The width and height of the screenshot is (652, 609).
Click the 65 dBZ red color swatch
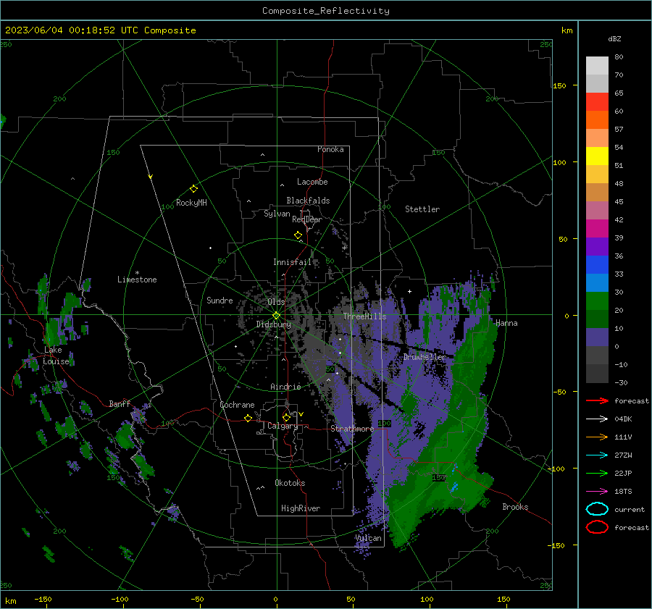[597, 101]
